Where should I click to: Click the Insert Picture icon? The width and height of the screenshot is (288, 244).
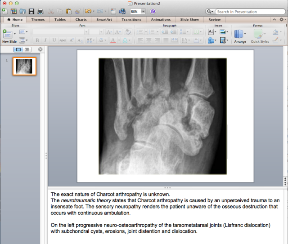click(223, 32)
